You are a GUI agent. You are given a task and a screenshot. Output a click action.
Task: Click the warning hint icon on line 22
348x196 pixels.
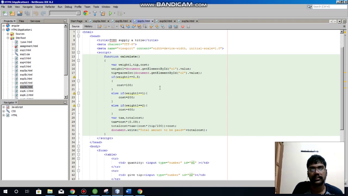click(74, 93)
